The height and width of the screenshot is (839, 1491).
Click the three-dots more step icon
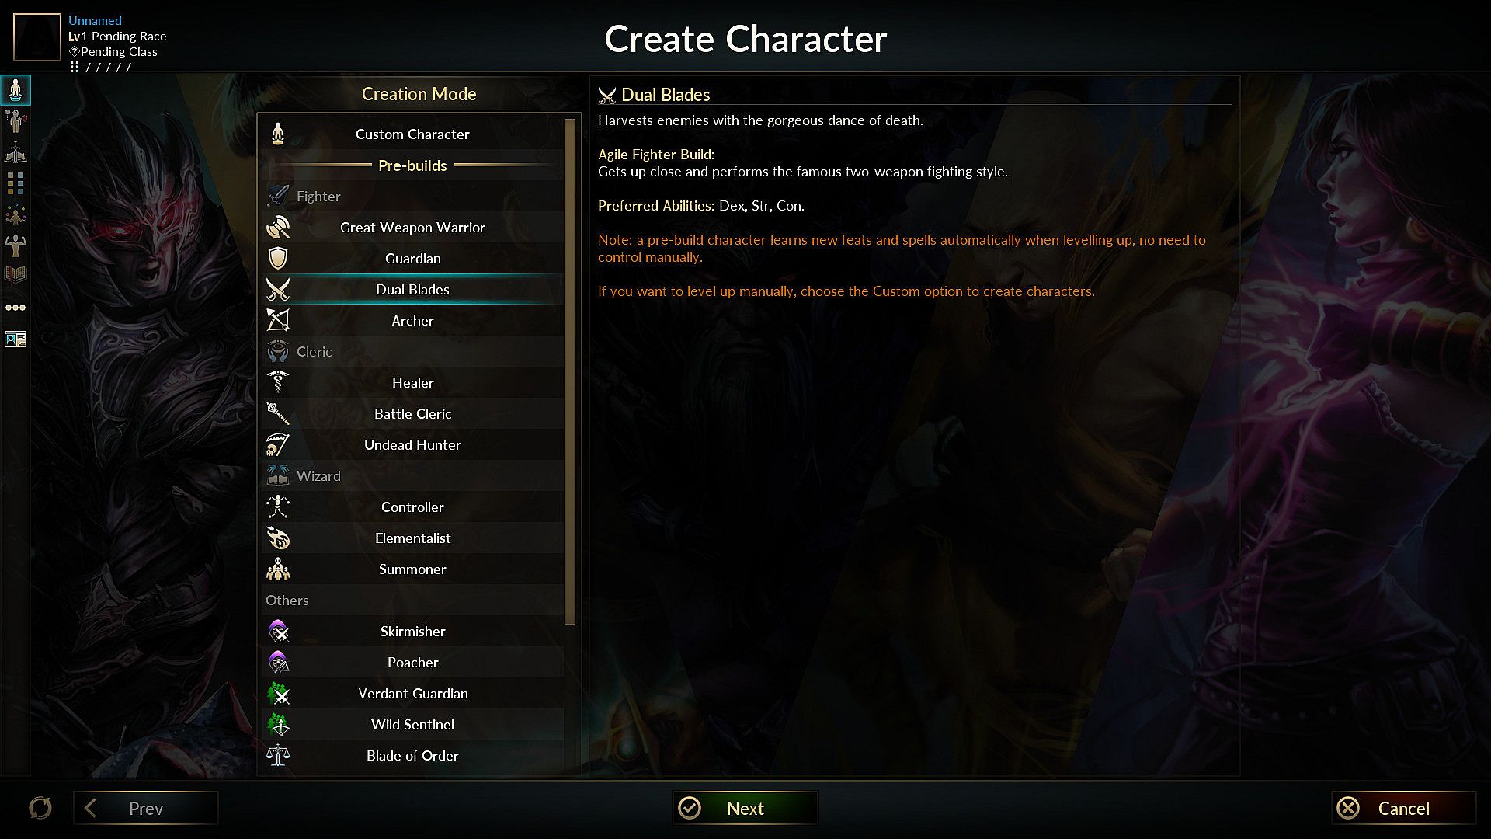[16, 308]
